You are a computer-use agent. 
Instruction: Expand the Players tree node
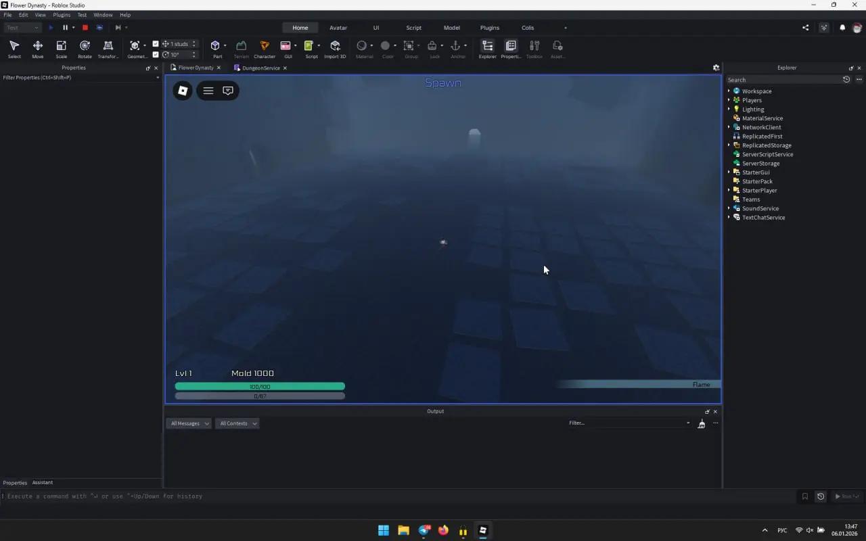pos(729,100)
